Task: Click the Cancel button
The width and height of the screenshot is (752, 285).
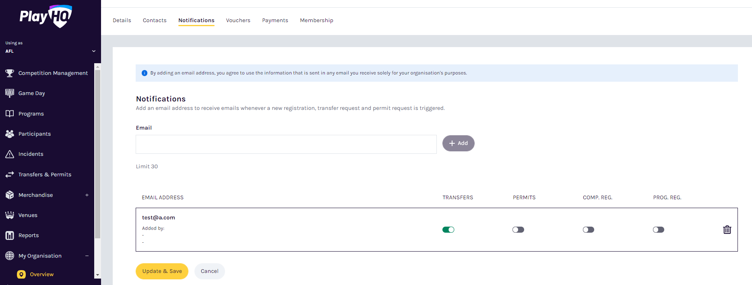Action: [209, 271]
